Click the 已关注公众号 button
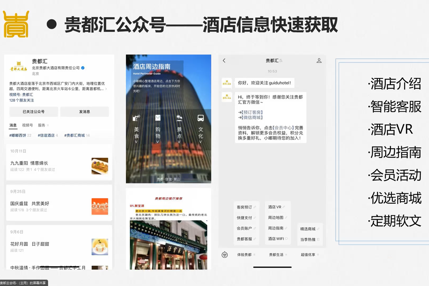 coord(34,112)
